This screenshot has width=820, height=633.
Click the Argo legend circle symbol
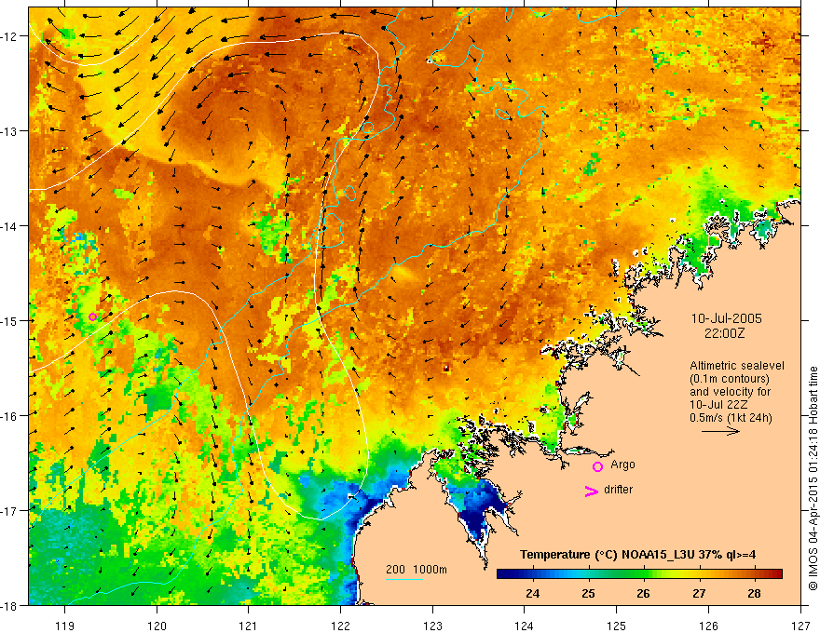(x=597, y=466)
